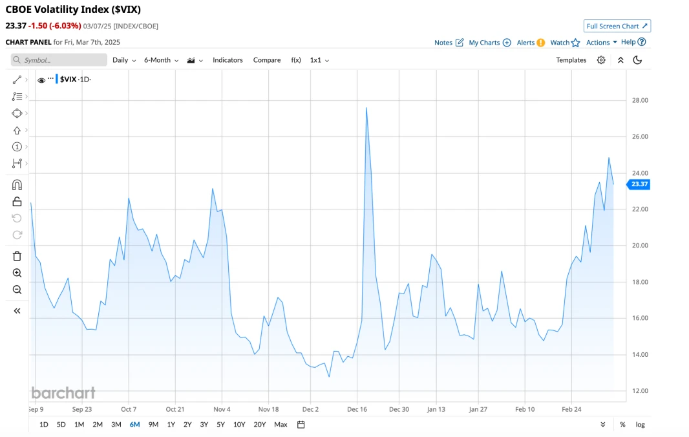The width and height of the screenshot is (689, 437).
Task: Toggle the lock drawings icon
Action: (17, 202)
